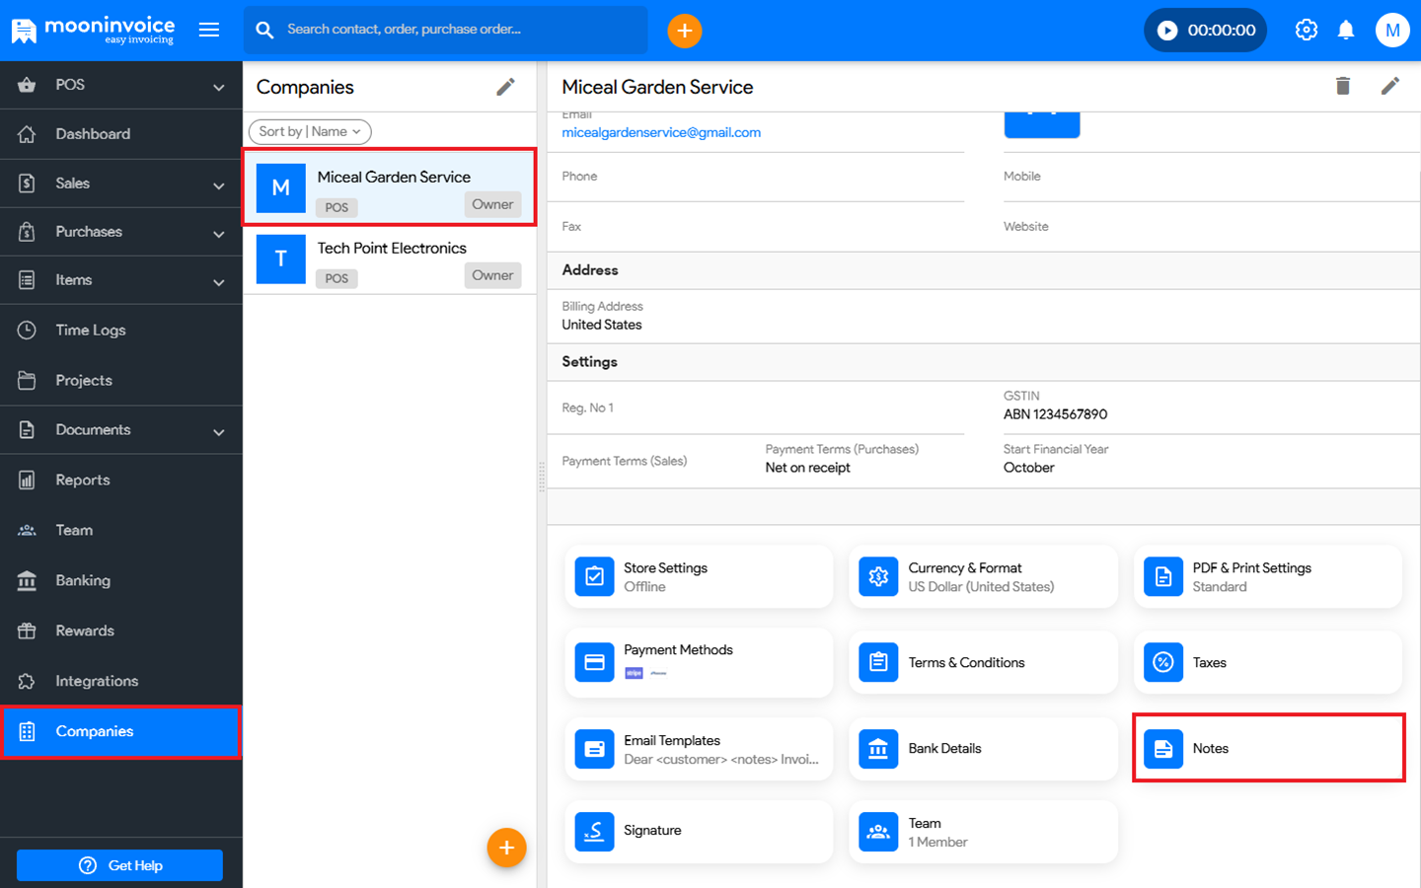Add new company with floating plus button
Viewport: 1421px width, 888px height.
coord(506,848)
